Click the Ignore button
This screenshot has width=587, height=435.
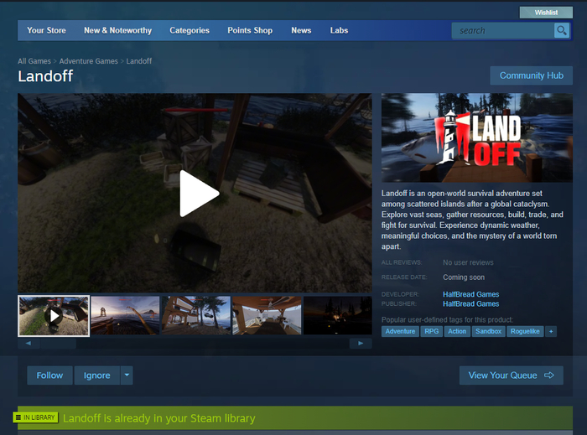(97, 375)
